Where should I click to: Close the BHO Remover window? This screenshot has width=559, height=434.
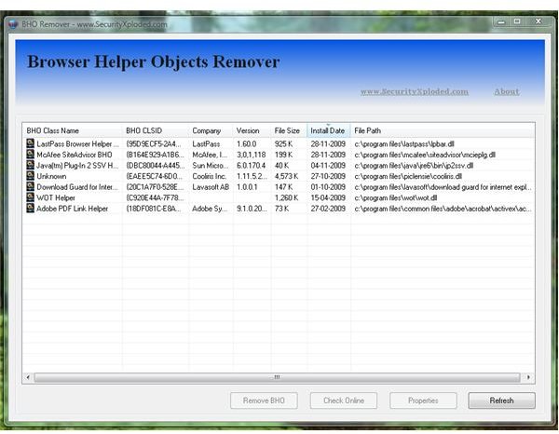coord(539,22)
